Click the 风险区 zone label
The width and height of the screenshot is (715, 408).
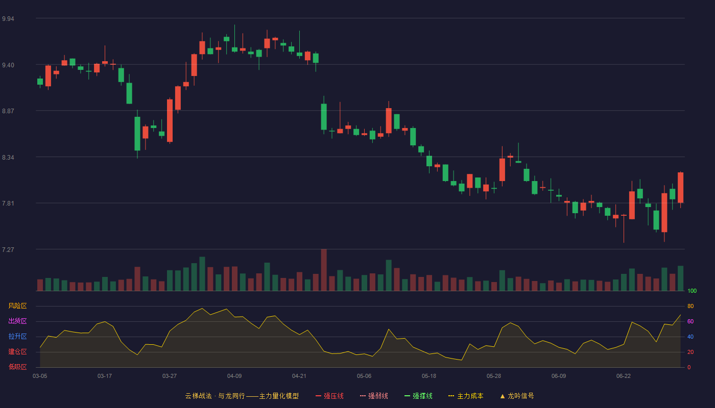[17, 306]
